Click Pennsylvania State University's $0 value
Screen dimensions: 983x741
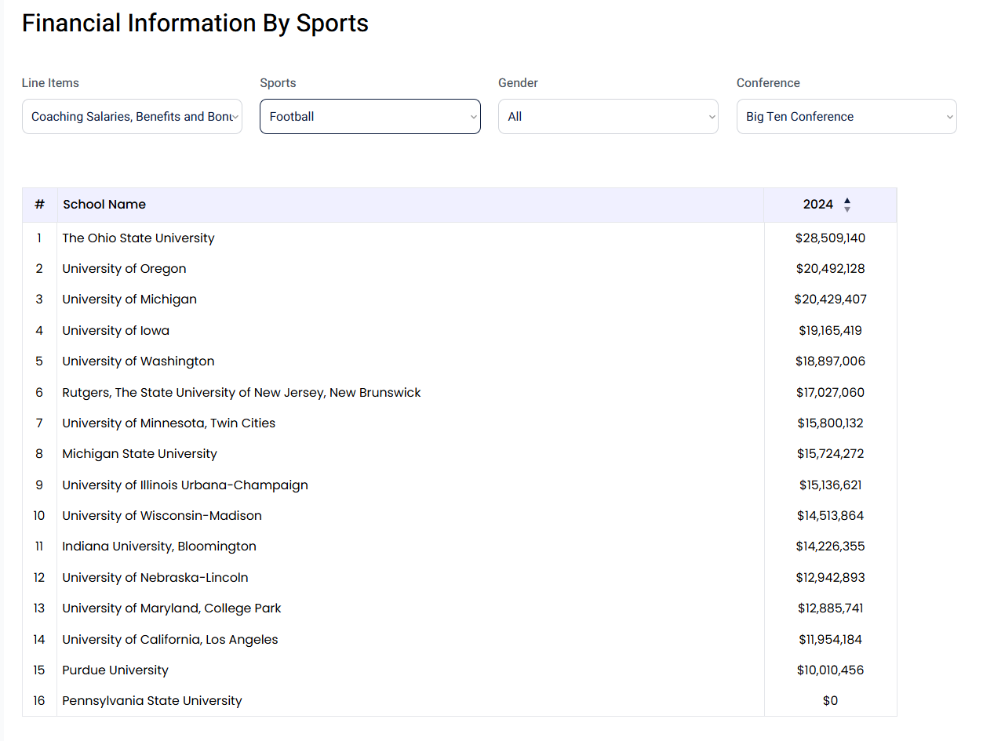(x=830, y=700)
